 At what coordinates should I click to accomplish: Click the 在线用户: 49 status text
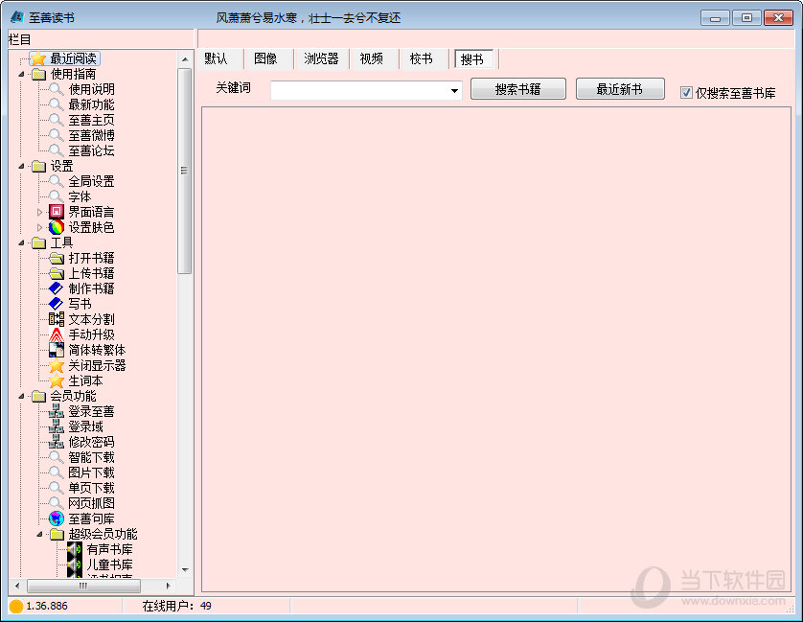tap(176, 606)
